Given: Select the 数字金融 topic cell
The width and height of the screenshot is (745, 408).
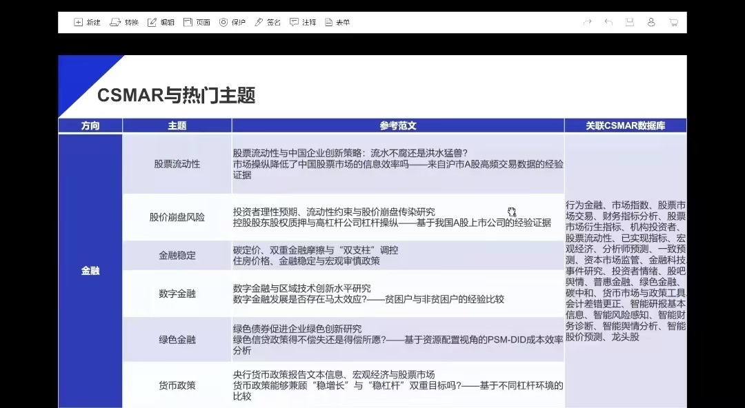Looking at the screenshot, I should pos(177,294).
